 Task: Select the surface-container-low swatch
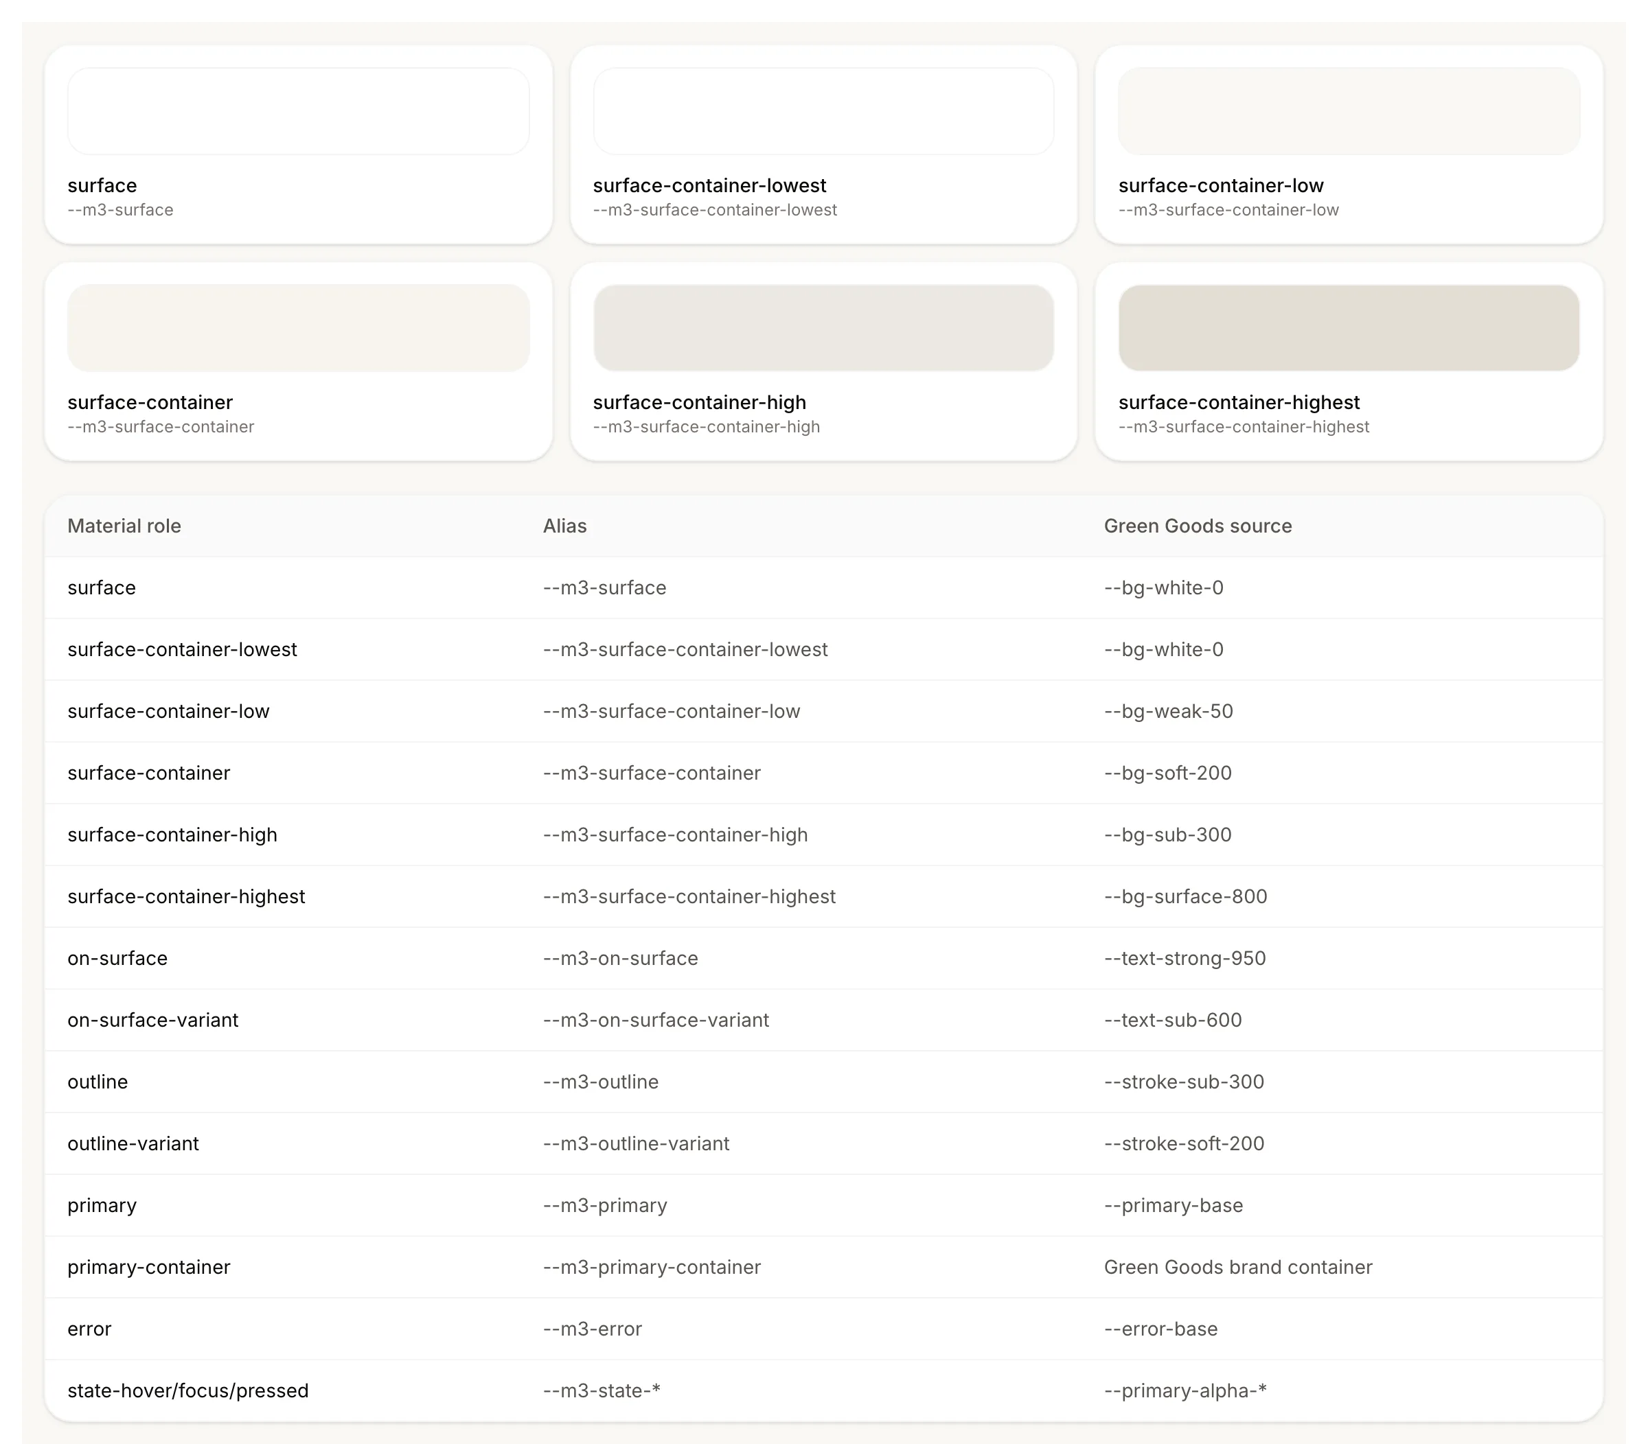[1349, 111]
